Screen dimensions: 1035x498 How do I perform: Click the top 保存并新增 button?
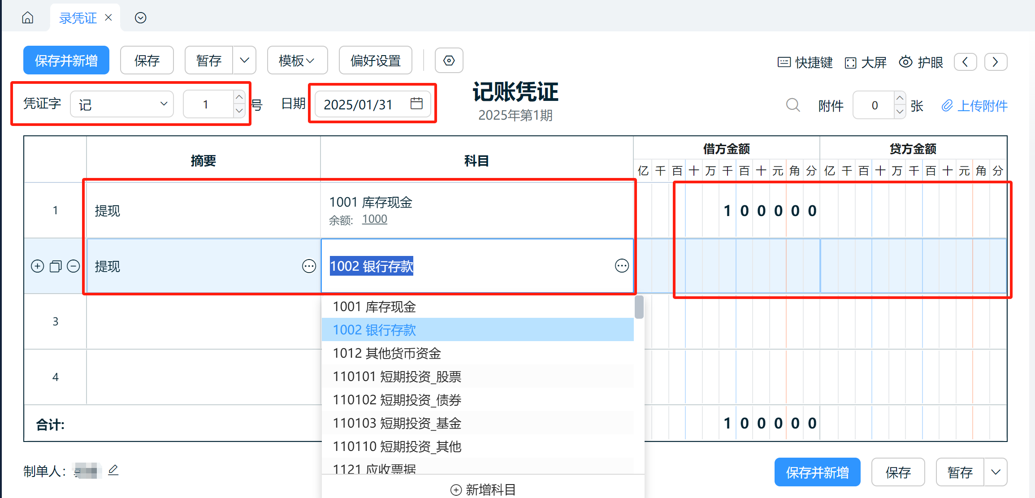coord(66,61)
